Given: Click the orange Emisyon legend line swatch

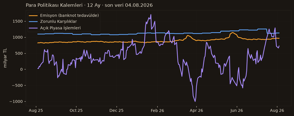Looking at the screenshot, I should tap(34, 16).
